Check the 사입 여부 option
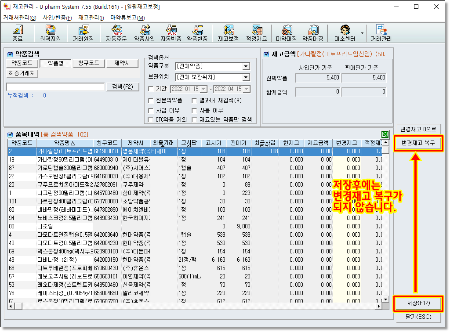This screenshot has height=332, width=450. (x=151, y=110)
